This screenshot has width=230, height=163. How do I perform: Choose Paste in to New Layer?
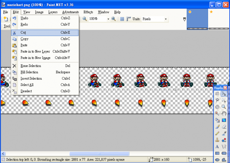tap(45, 51)
